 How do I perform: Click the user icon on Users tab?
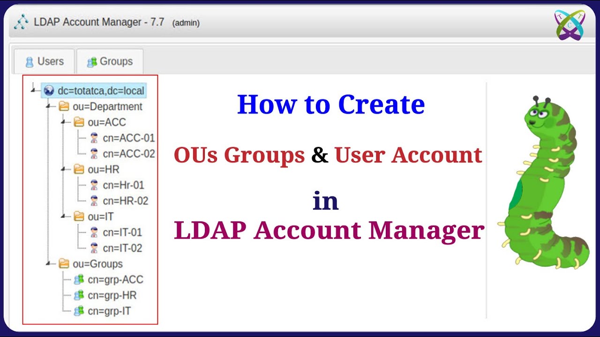coord(30,62)
